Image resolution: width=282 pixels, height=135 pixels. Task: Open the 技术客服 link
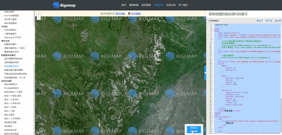tap(136, 14)
